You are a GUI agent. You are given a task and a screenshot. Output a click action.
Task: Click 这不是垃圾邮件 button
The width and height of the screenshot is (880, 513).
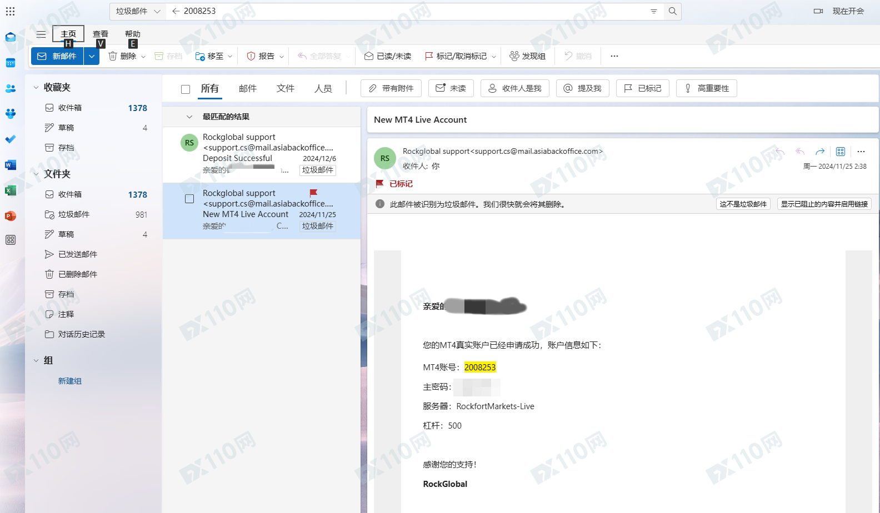[743, 204]
